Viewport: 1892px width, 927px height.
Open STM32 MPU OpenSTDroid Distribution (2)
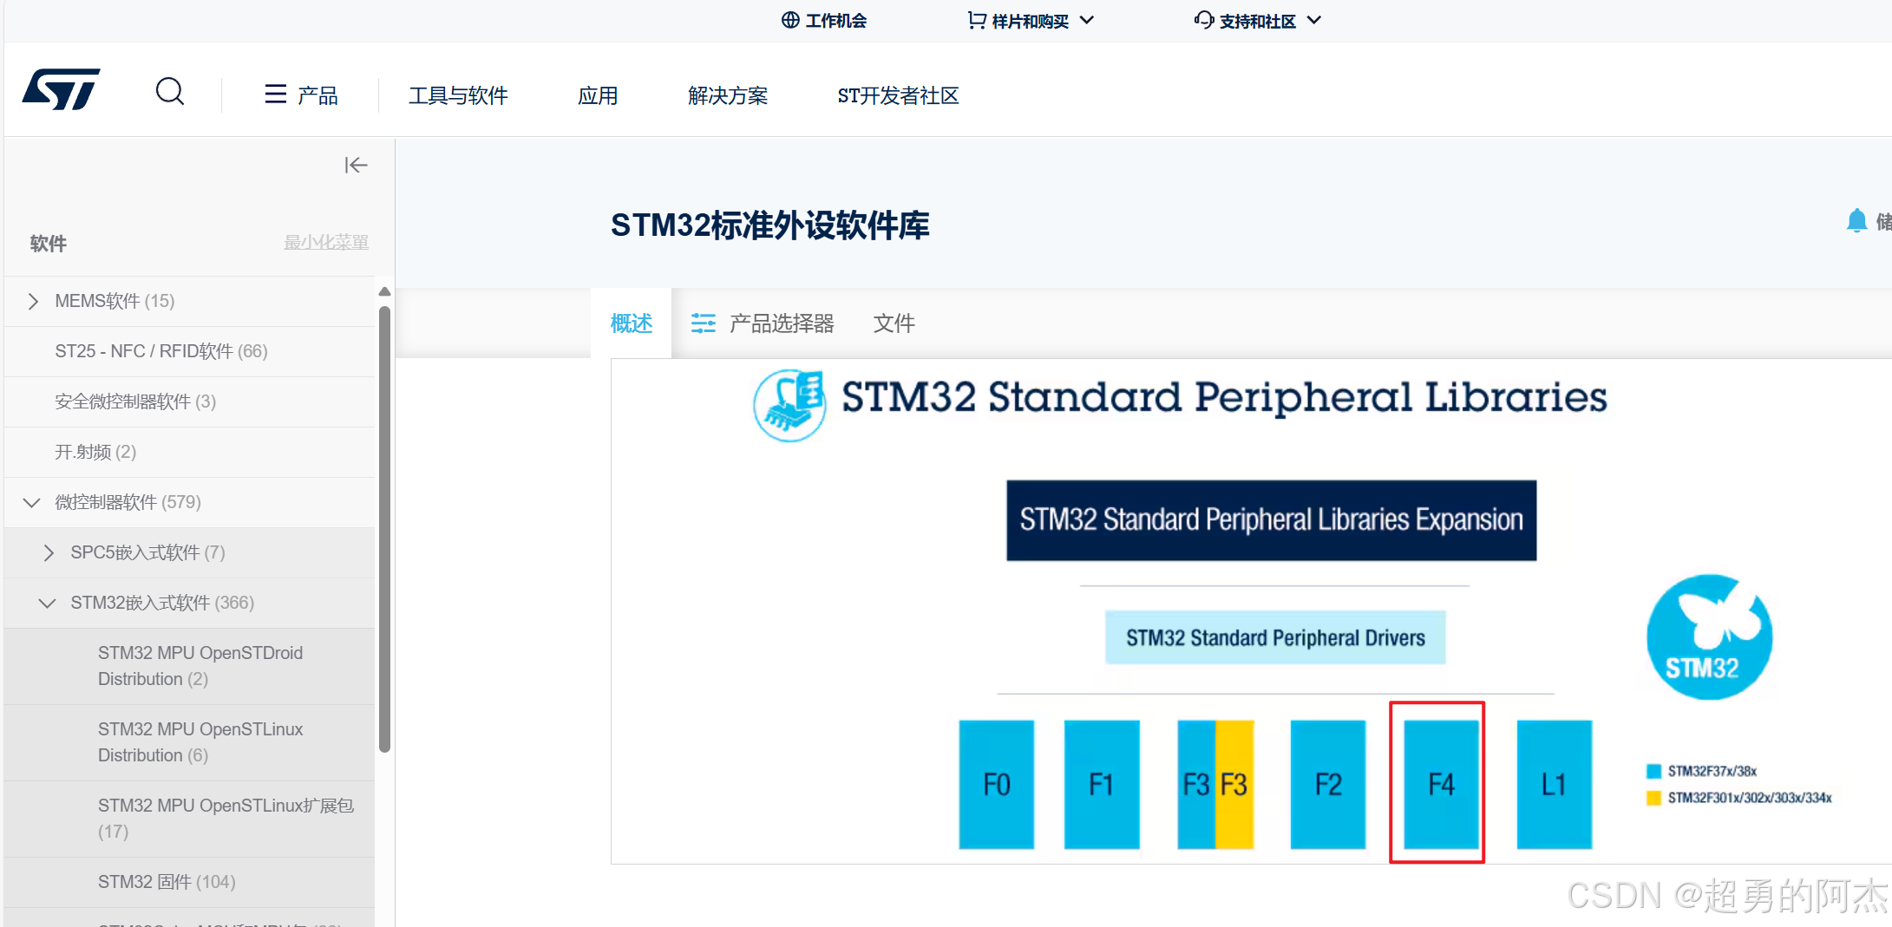pyautogui.click(x=189, y=666)
